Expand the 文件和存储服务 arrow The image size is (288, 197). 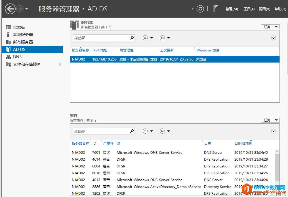(60, 64)
